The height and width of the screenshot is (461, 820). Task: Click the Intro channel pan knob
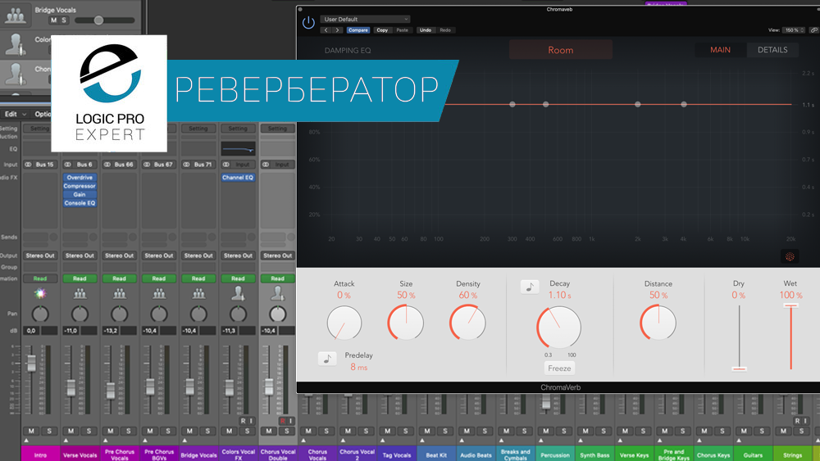tap(40, 314)
